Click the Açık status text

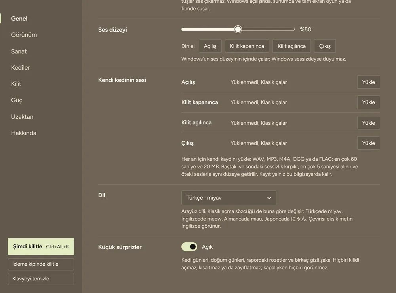(x=208, y=247)
